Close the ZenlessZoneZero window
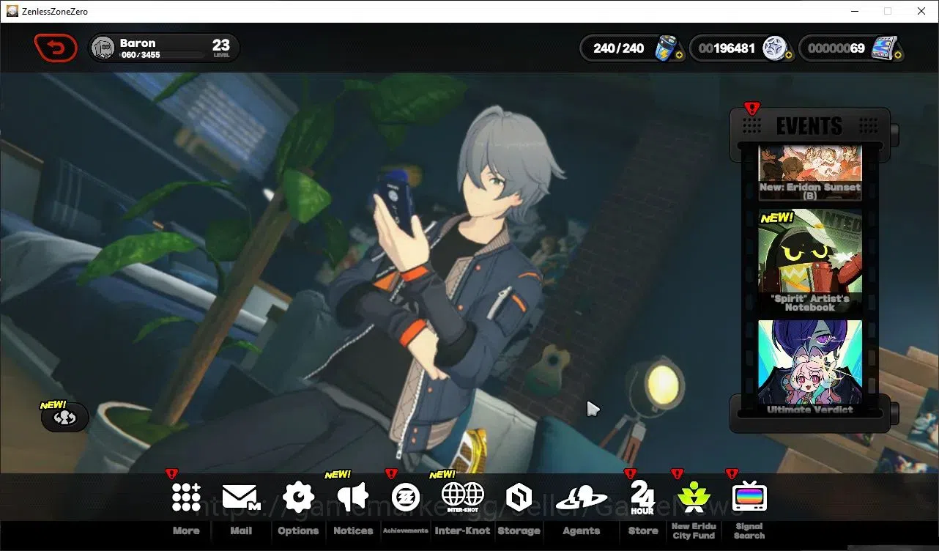Image resolution: width=939 pixels, height=551 pixels. (921, 11)
